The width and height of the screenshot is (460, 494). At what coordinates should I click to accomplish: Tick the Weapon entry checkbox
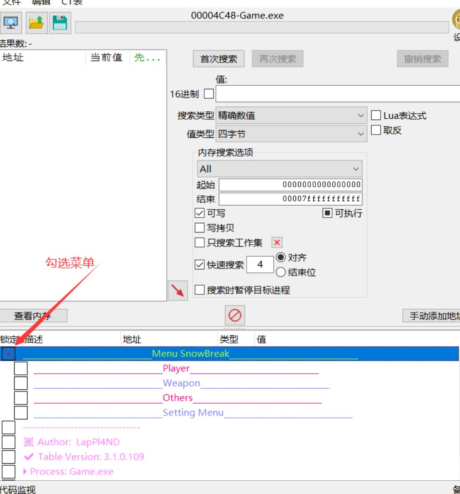tap(21, 383)
